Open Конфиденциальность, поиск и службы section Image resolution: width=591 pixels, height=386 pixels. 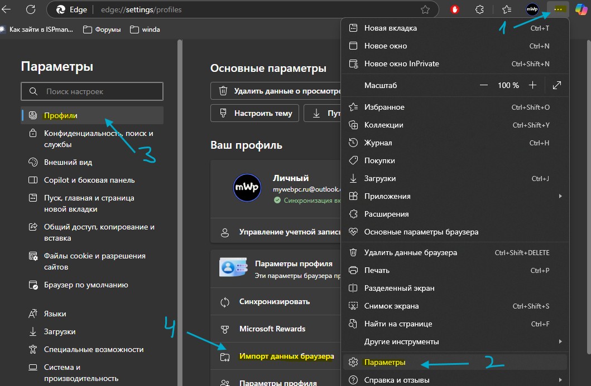(x=93, y=139)
